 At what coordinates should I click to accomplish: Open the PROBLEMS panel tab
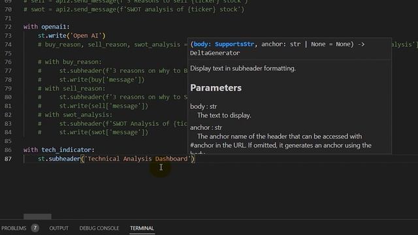[14, 228]
